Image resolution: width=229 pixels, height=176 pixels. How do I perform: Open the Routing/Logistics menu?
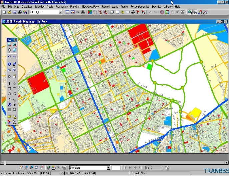click(x=140, y=6)
